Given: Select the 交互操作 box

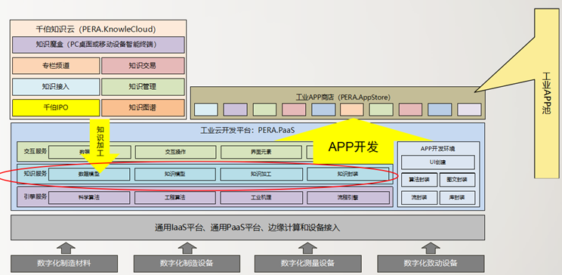Looking at the screenshot, I should (x=175, y=152).
